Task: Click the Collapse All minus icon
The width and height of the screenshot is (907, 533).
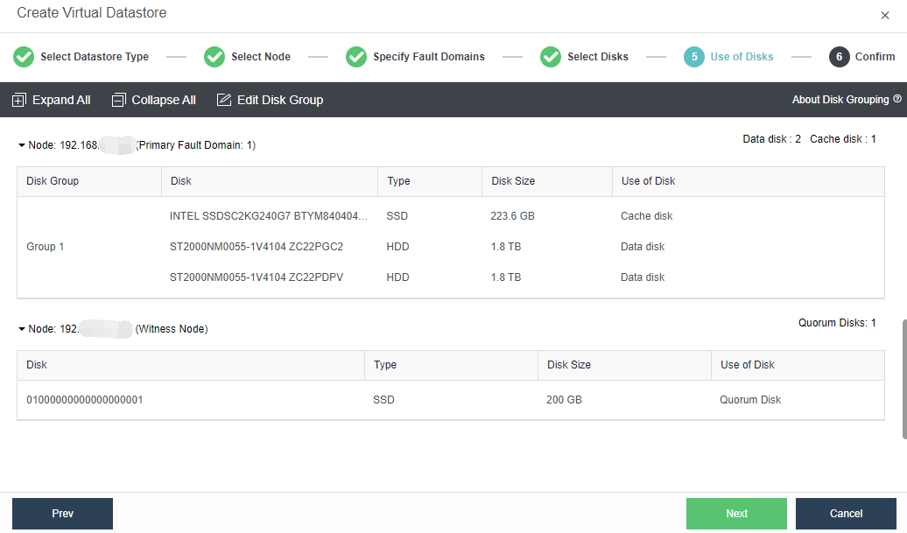Action: pyautogui.click(x=119, y=101)
